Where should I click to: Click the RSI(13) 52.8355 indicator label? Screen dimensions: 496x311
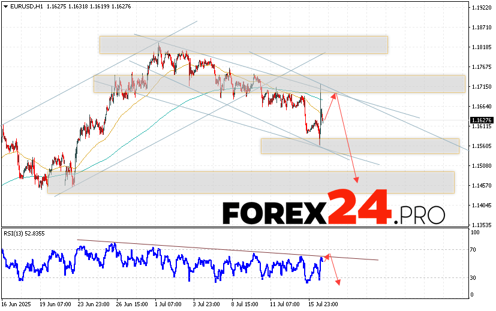coord(23,233)
